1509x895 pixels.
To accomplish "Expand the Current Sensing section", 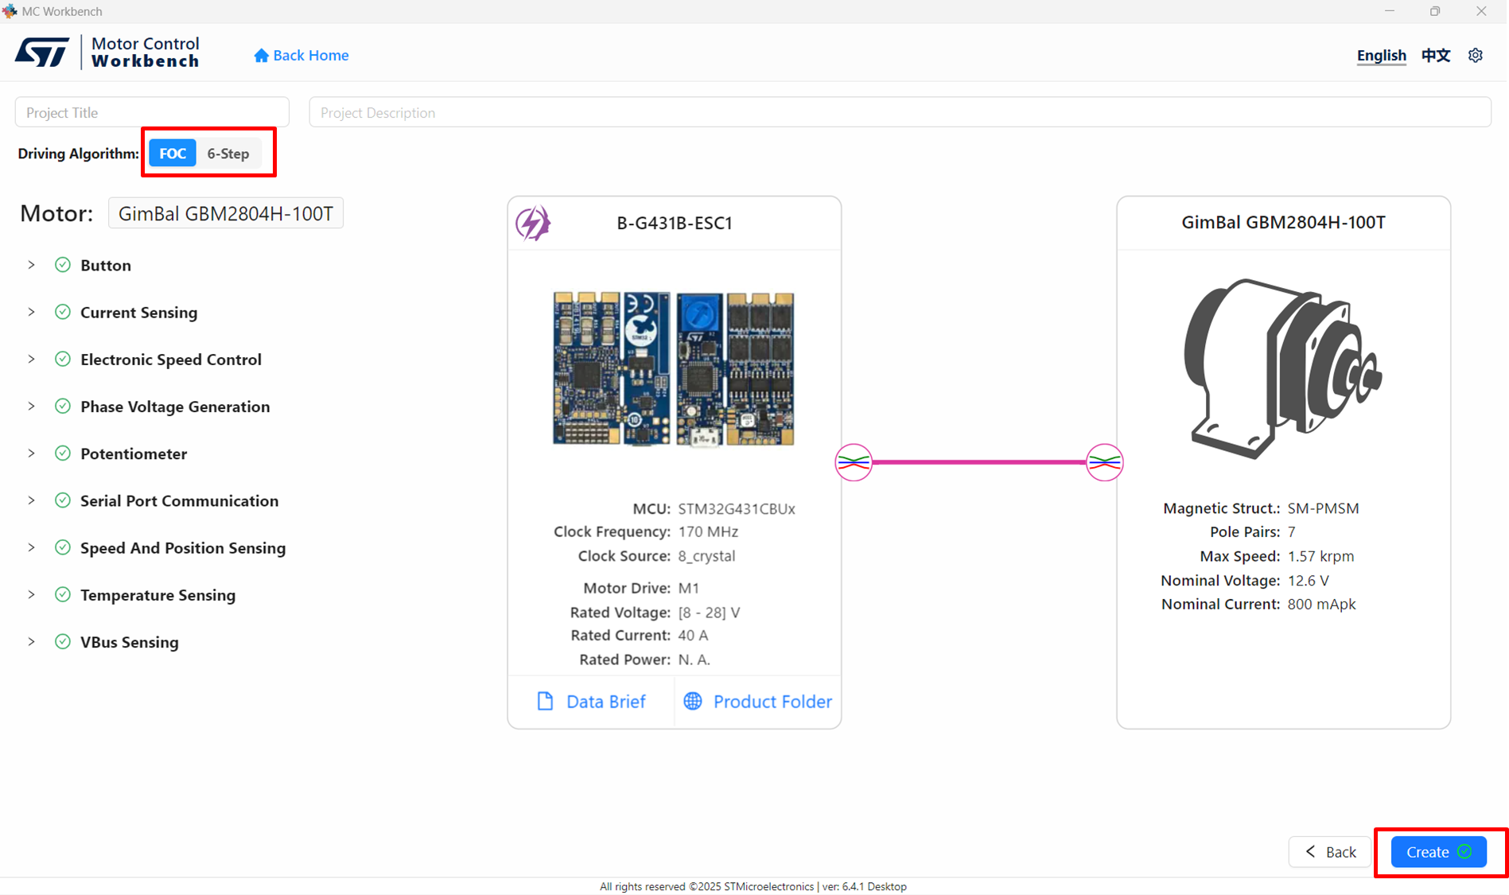I will tap(31, 312).
